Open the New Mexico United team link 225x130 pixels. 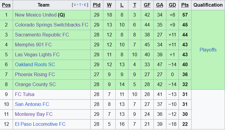[x=36, y=15]
